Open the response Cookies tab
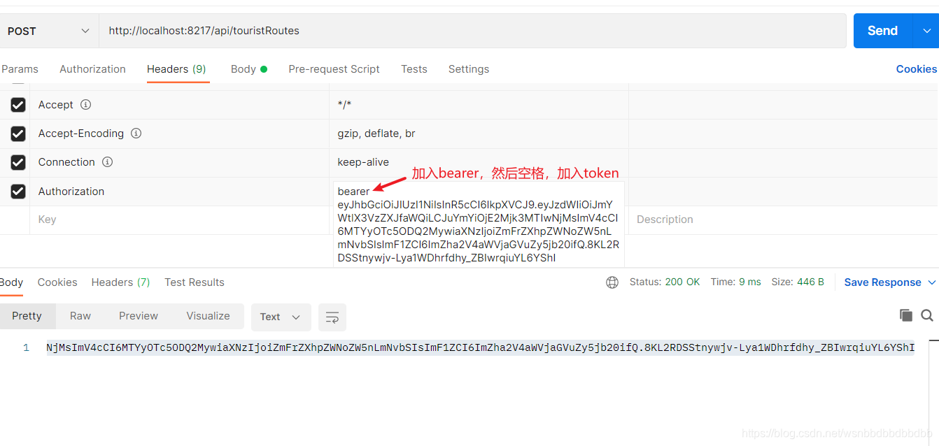 tap(57, 282)
